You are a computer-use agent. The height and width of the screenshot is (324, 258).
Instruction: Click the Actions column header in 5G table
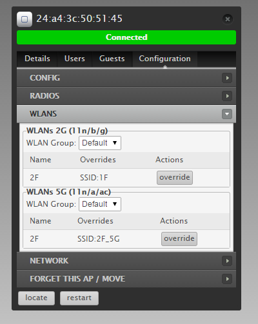point(174,221)
